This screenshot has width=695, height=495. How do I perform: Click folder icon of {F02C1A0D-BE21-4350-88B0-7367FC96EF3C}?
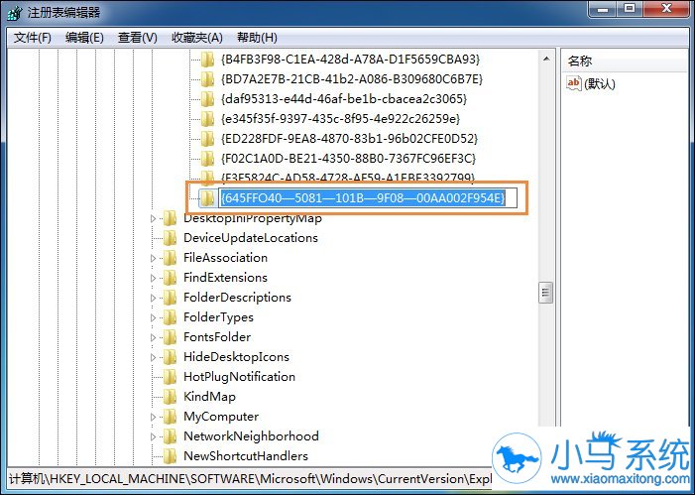click(x=207, y=159)
